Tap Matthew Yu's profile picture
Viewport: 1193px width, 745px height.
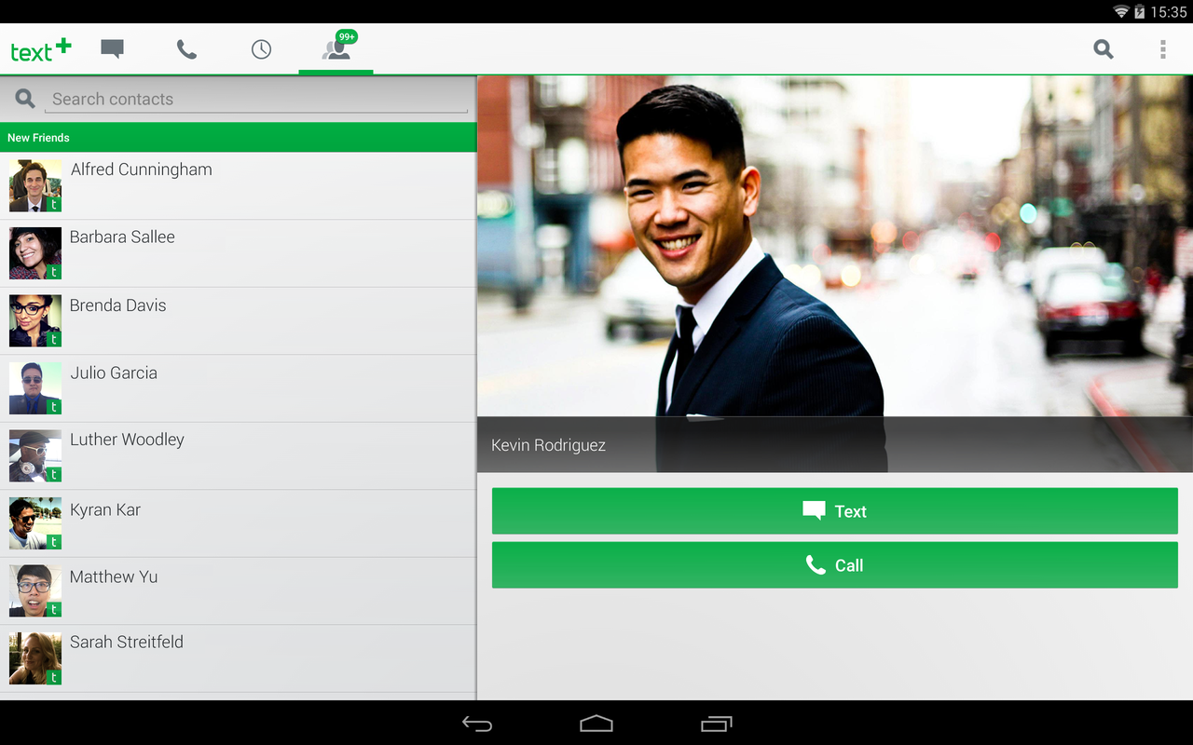[35, 591]
